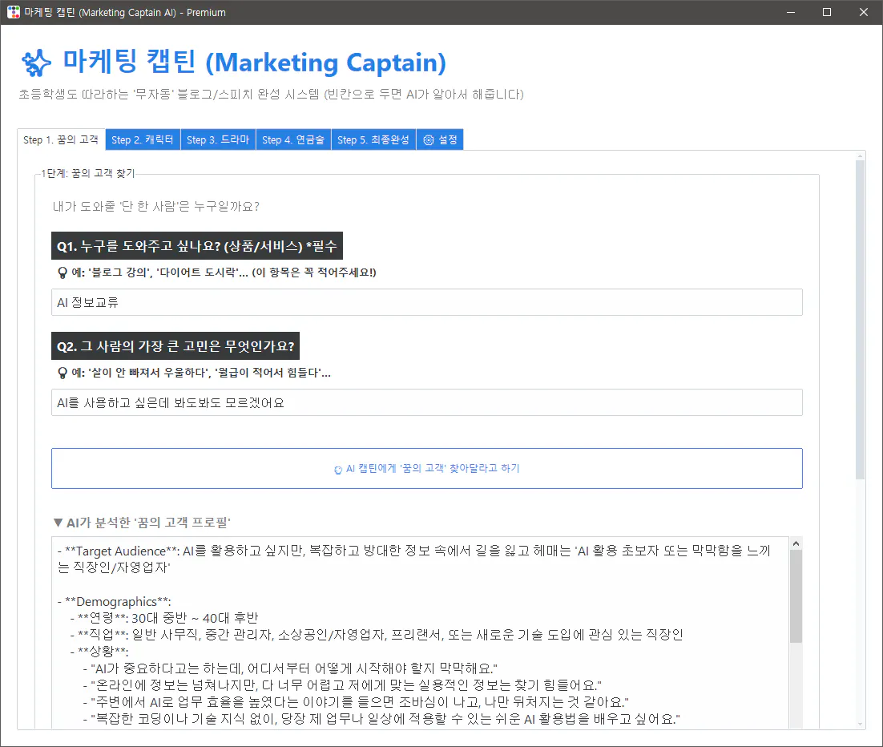Click the up arrow of the profile scrollbar
This screenshot has height=747, width=883.
[795, 542]
